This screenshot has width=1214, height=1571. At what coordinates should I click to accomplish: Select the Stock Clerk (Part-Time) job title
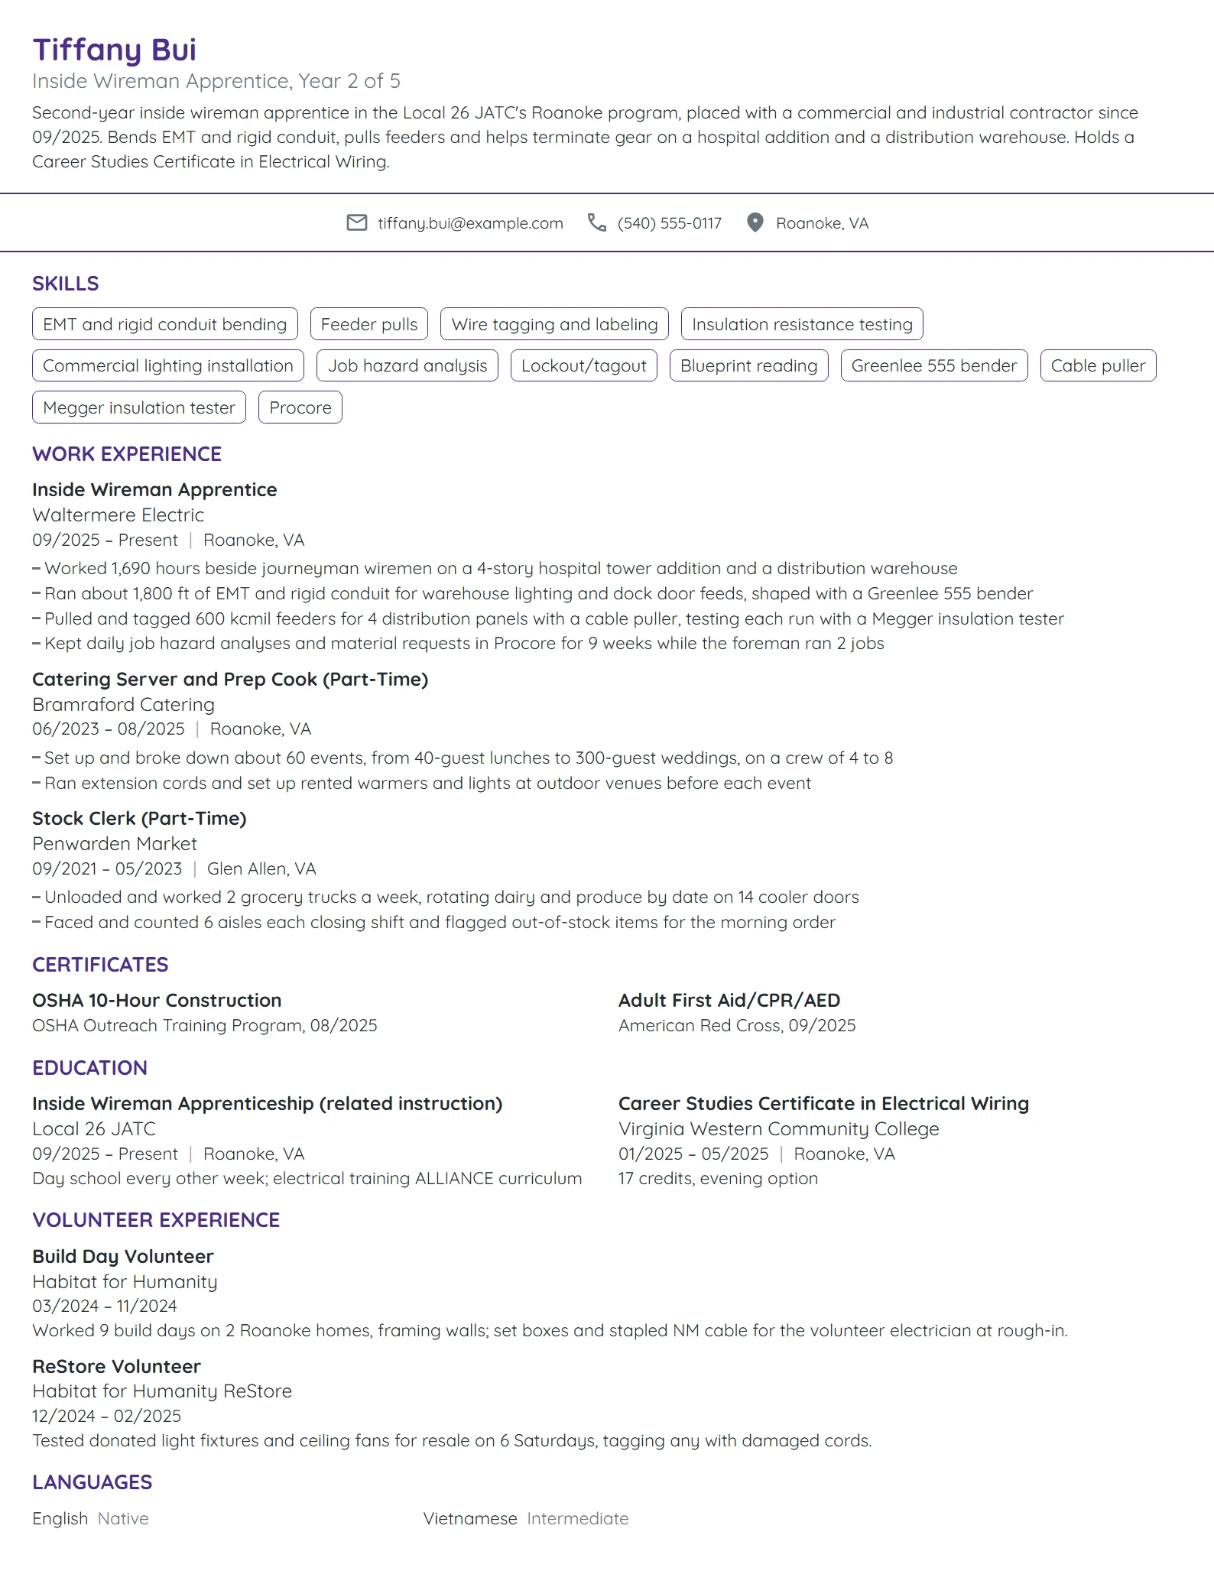click(x=139, y=819)
